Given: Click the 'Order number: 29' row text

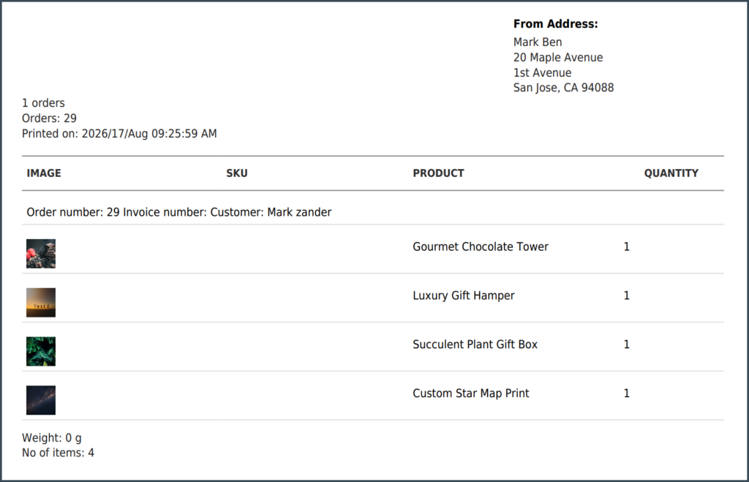Looking at the screenshot, I should pos(179,212).
